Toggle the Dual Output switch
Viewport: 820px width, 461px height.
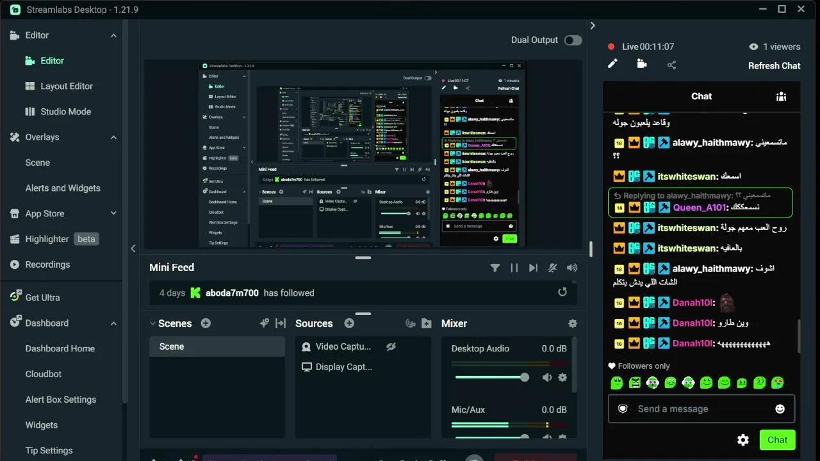(x=573, y=40)
